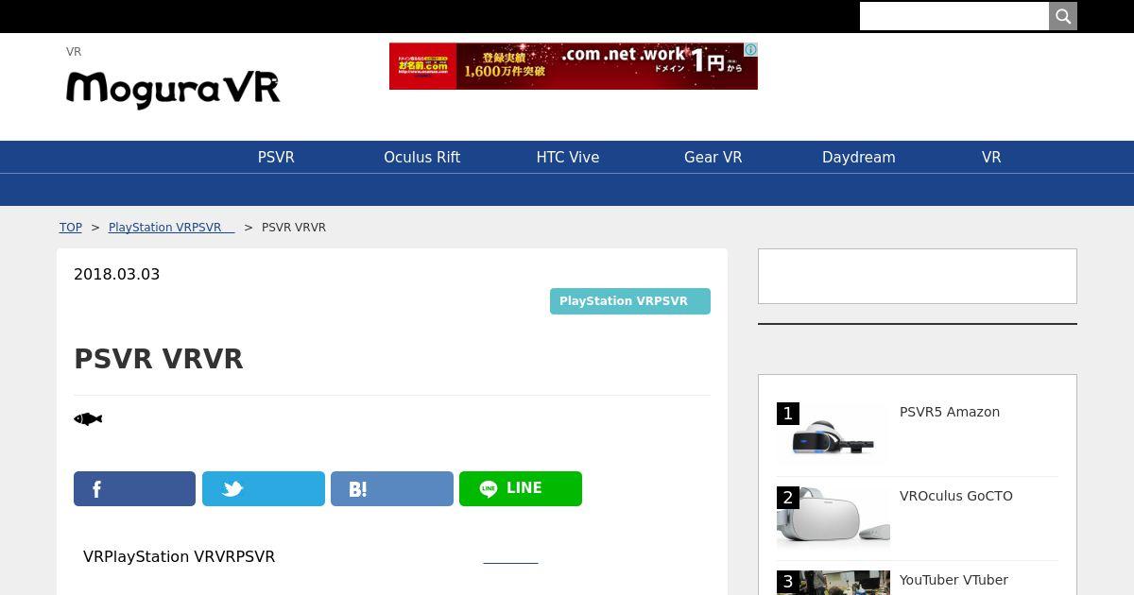Open the Gear VR navigation tab
Screen dimensions: 1134x595
(713, 158)
